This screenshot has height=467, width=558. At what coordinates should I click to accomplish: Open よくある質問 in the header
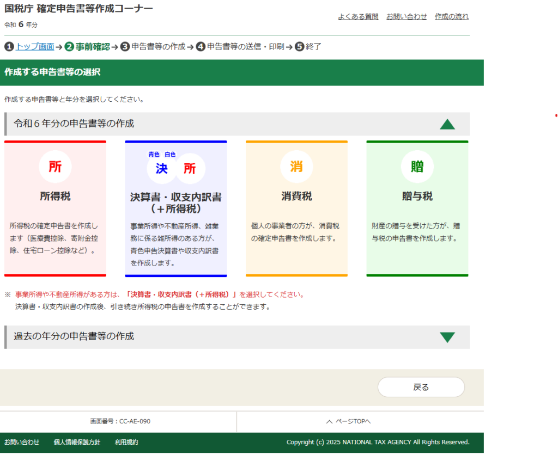(x=358, y=17)
